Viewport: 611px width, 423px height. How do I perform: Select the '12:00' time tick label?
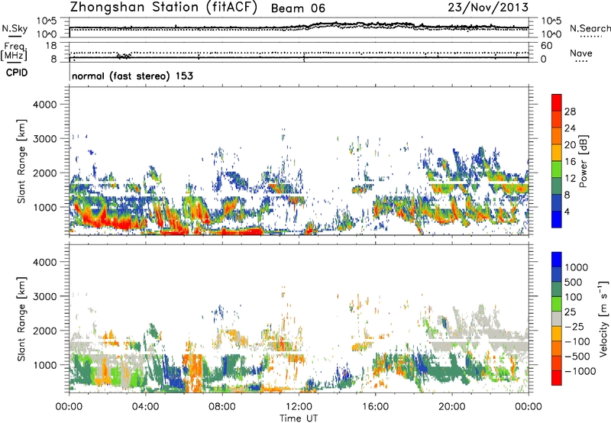(299, 407)
